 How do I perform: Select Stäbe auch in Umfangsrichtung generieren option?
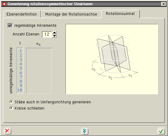click(11, 102)
